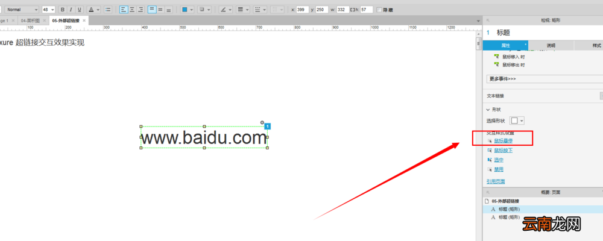Switch to the 属性 properties tab
The image size is (603, 241).
505,45
